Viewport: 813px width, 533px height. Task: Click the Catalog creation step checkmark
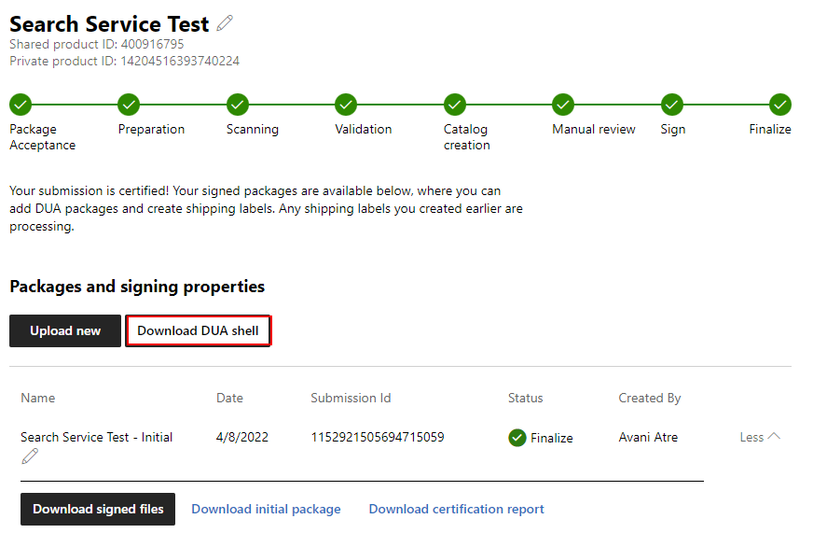click(455, 105)
